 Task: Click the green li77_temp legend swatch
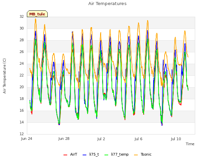(x=106, y=155)
